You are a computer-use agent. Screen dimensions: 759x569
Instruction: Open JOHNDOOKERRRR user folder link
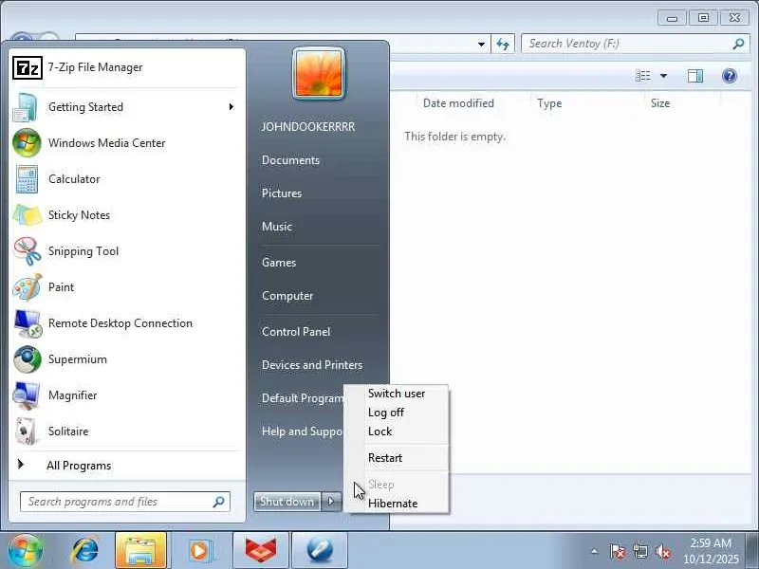tap(308, 127)
